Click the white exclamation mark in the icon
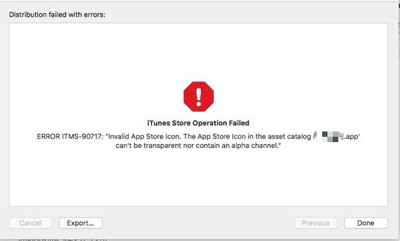400x241 pixels. [x=198, y=97]
